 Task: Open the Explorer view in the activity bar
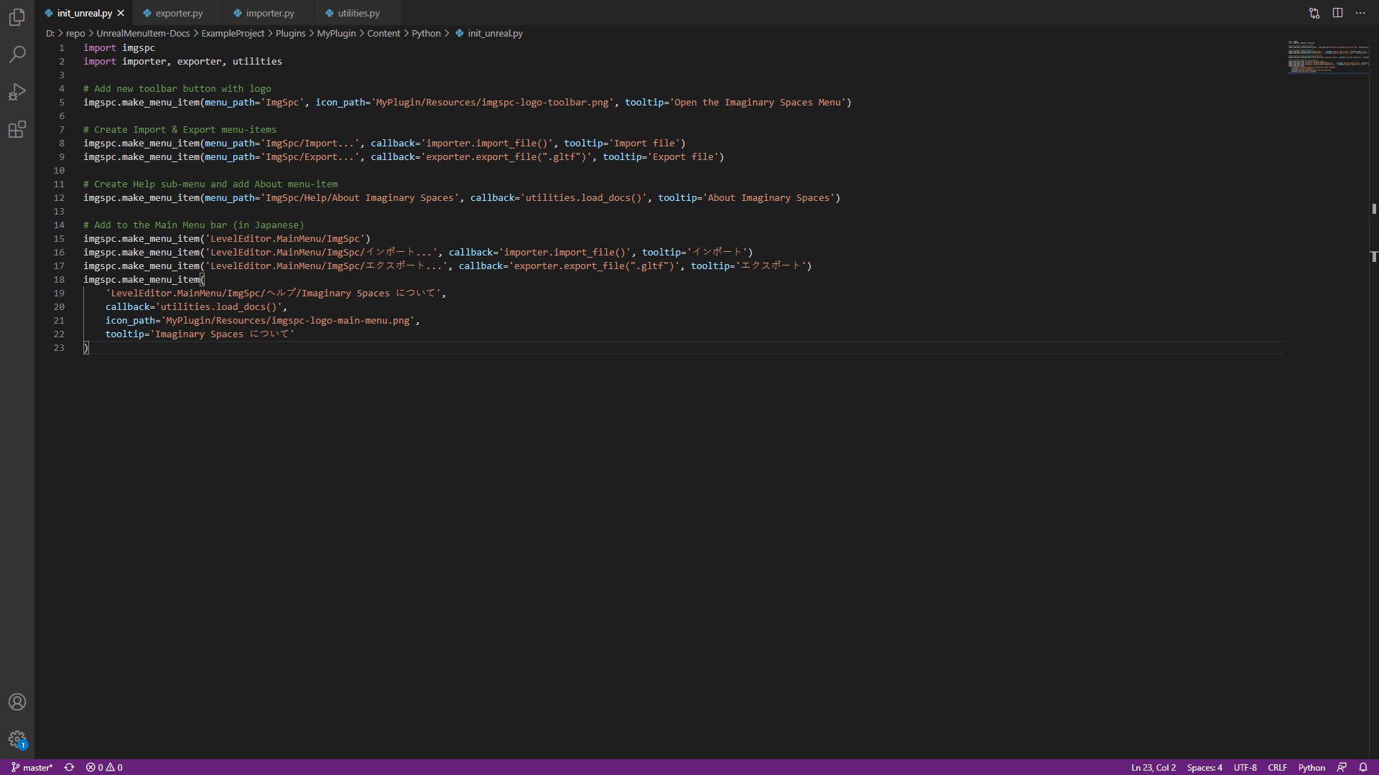(x=17, y=17)
